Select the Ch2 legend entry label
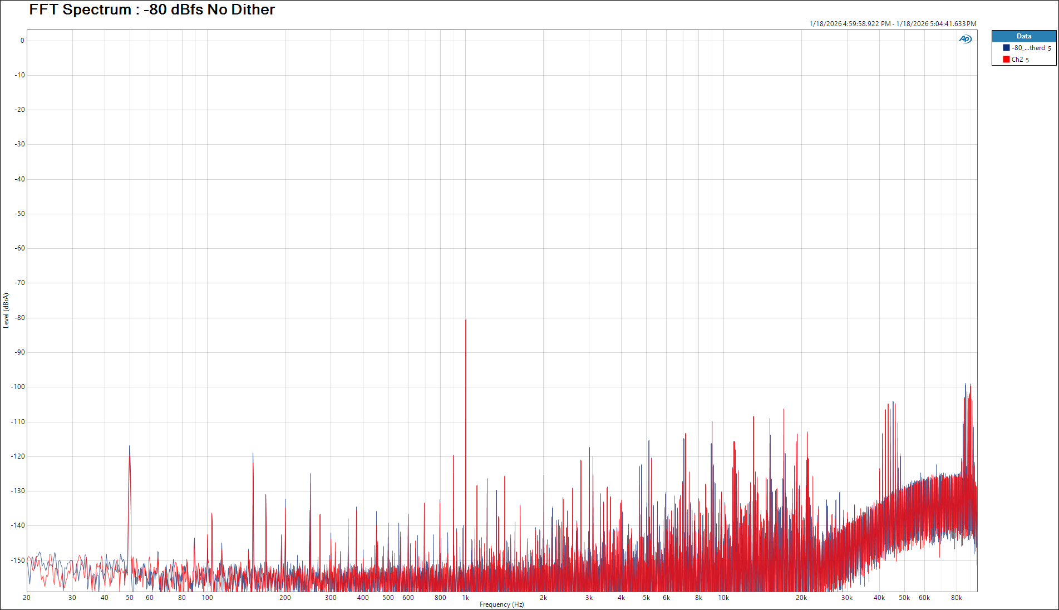The width and height of the screenshot is (1059, 610). [x=1017, y=60]
